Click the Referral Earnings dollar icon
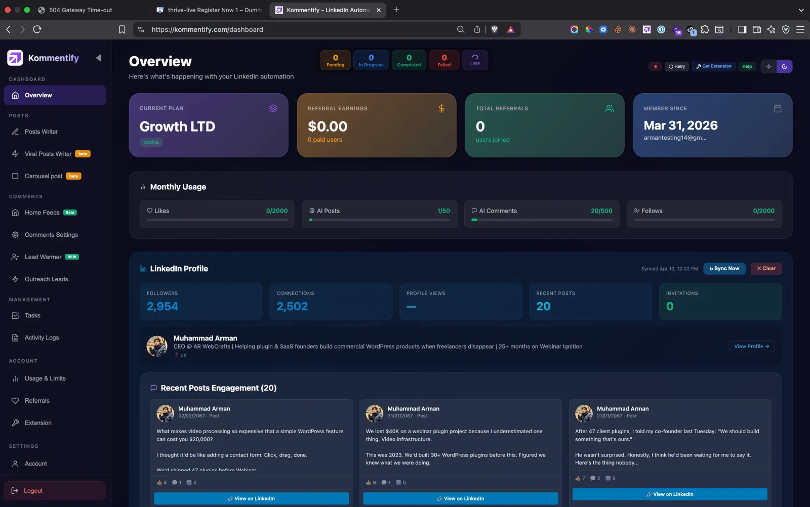This screenshot has width=810, height=507. 441,108
